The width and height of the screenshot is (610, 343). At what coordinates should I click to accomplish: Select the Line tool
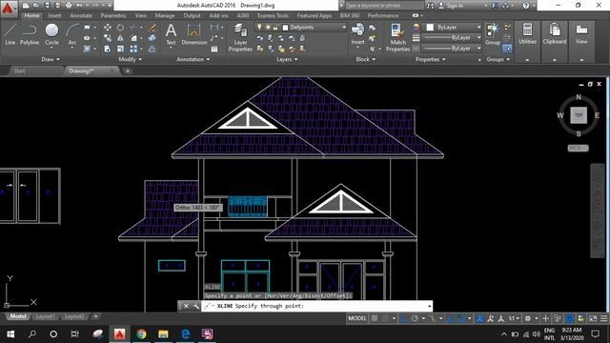pyautogui.click(x=10, y=34)
